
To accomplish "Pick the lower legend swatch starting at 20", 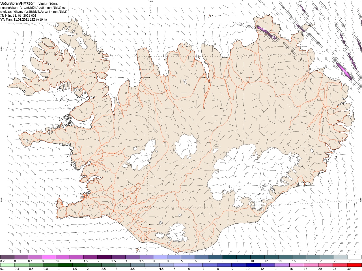I will pos(326,265).
